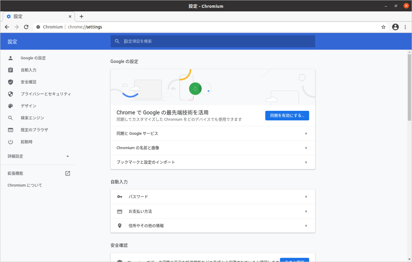Open ブックマークと設定のインポート via its arrow

pyautogui.click(x=306, y=162)
